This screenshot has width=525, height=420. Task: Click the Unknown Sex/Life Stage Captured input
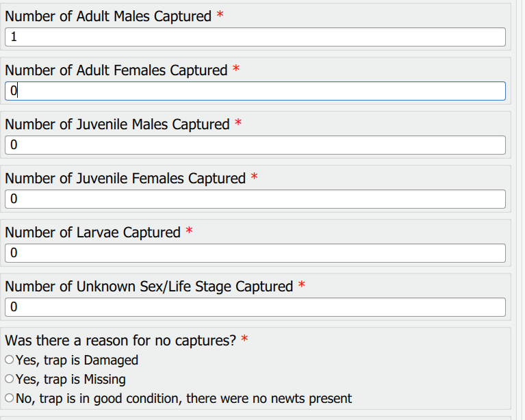[x=255, y=307]
